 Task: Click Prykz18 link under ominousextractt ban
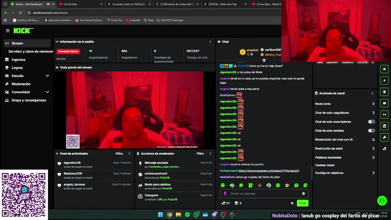(165, 178)
